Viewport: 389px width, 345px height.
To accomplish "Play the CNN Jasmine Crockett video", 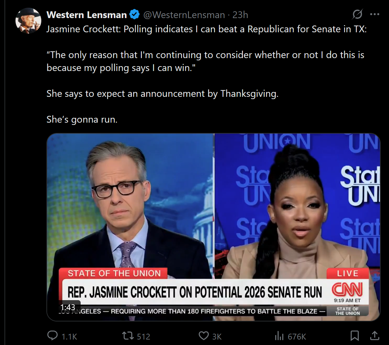I will (x=214, y=227).
